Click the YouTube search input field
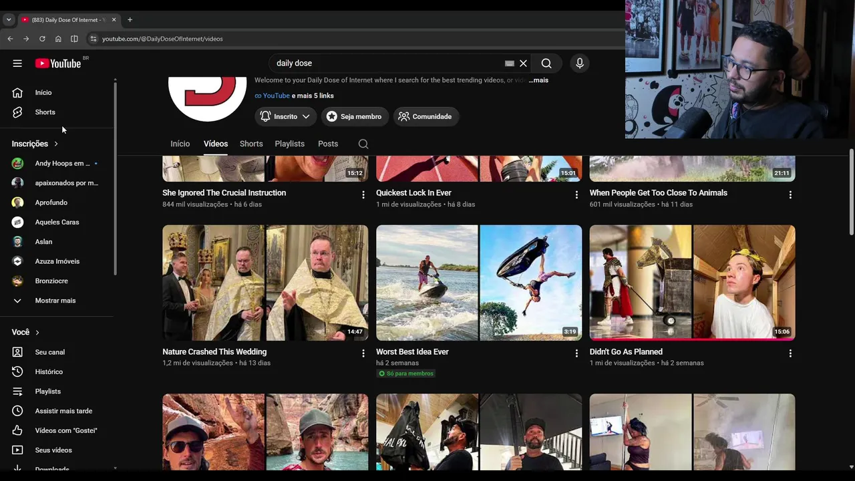The image size is (855, 481). (x=387, y=63)
